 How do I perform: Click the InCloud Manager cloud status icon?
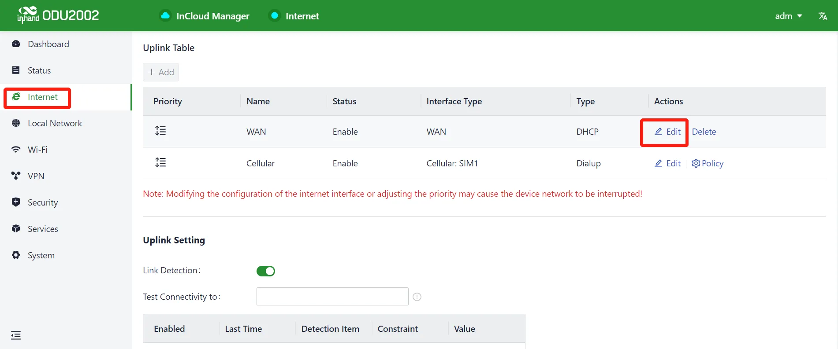[165, 16]
